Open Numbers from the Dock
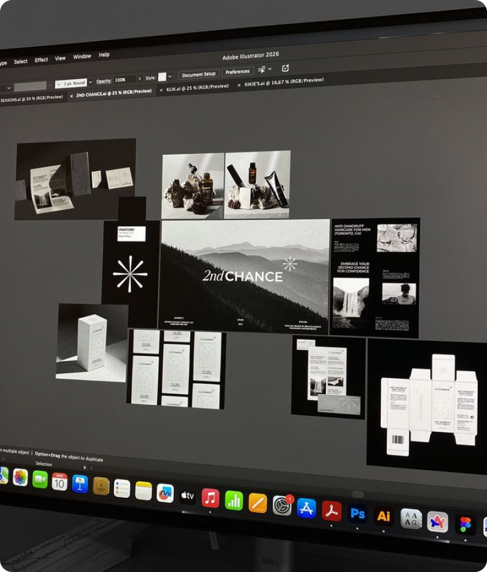The height and width of the screenshot is (572, 487). (x=234, y=500)
